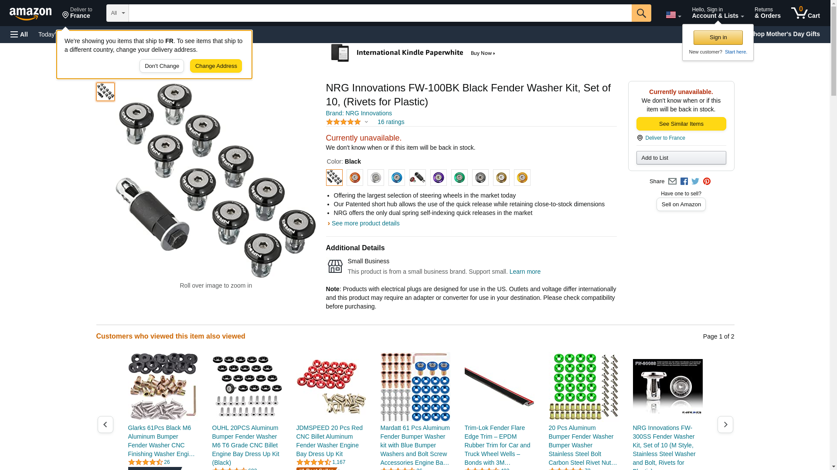Open the All hamburger menu

click(x=19, y=34)
